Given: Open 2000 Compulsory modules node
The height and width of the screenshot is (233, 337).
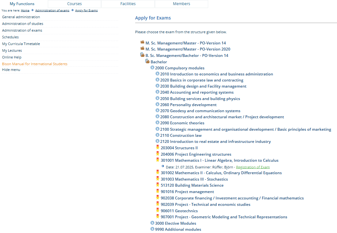Looking at the screenshot, I should [180, 68].
